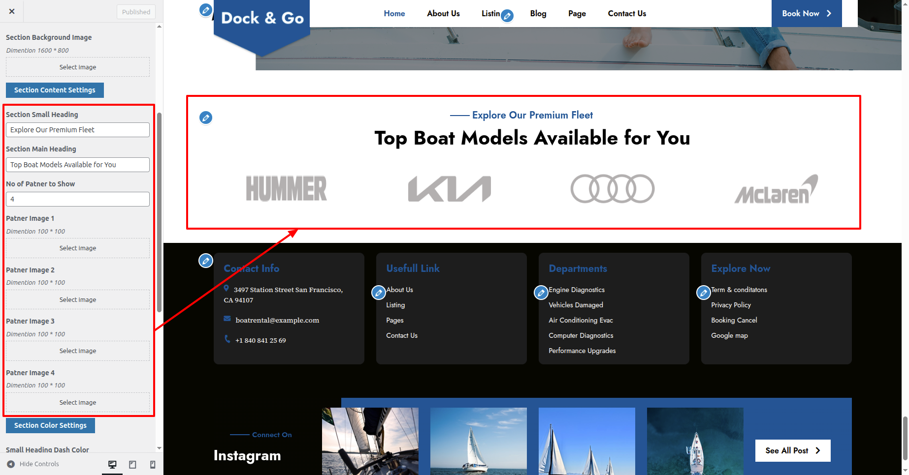
Task: Click the Section Small Heading field
Action: [x=78, y=130]
